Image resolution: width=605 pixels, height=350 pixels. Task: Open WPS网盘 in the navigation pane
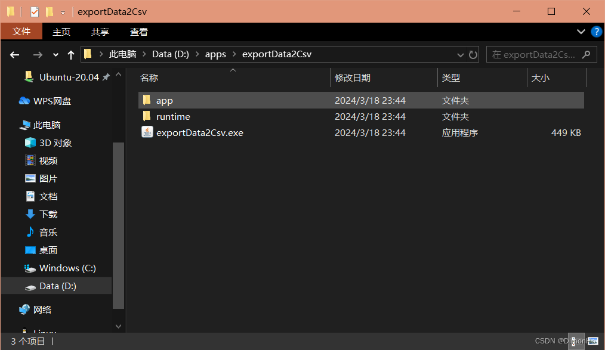pyautogui.click(x=52, y=101)
